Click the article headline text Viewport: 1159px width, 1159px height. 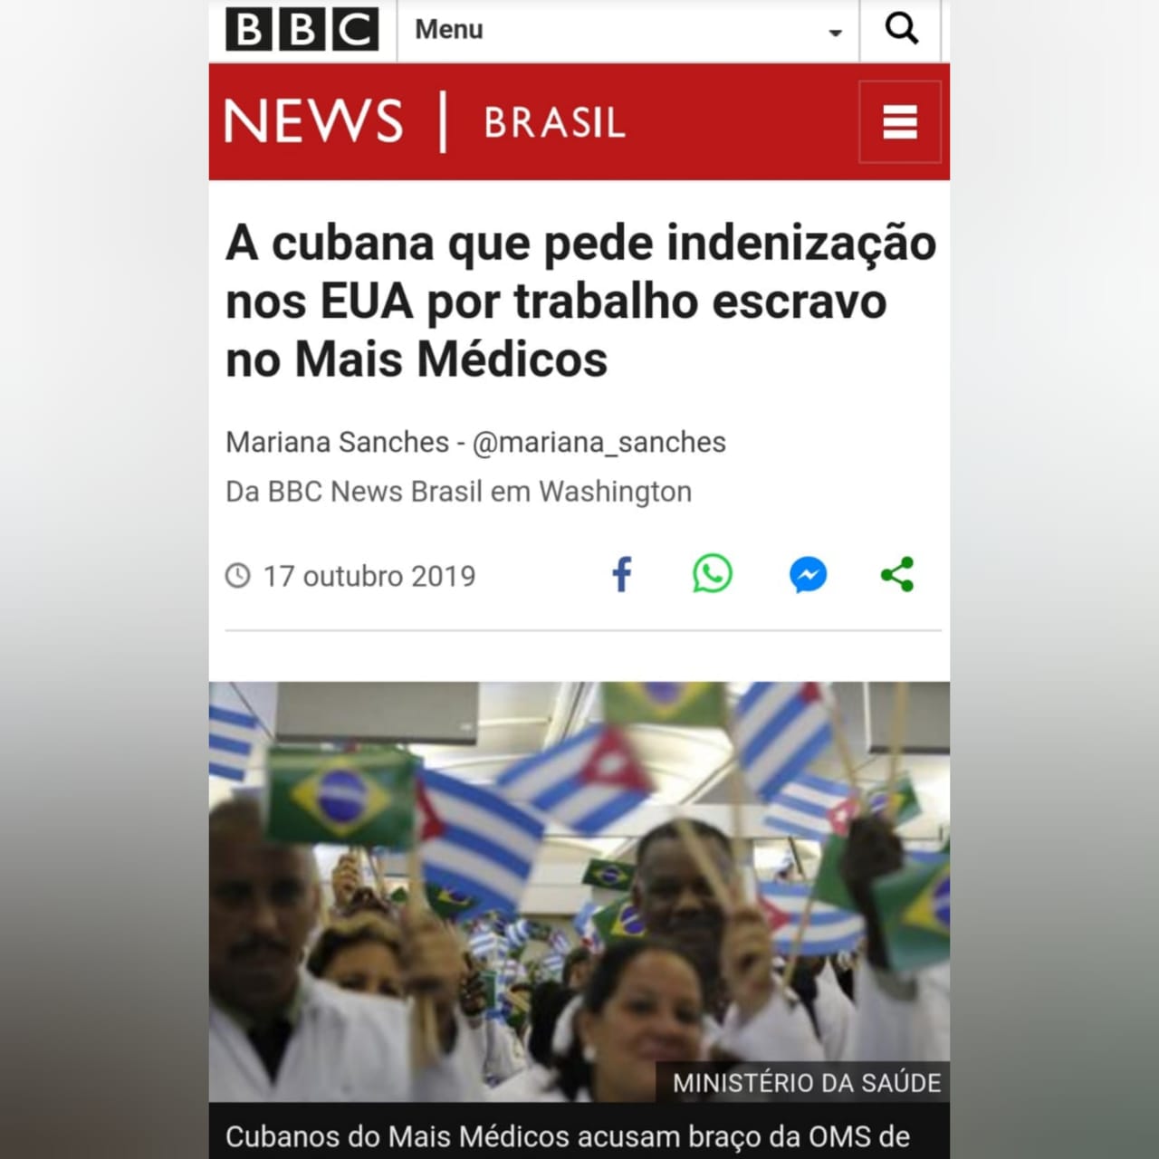click(580, 302)
